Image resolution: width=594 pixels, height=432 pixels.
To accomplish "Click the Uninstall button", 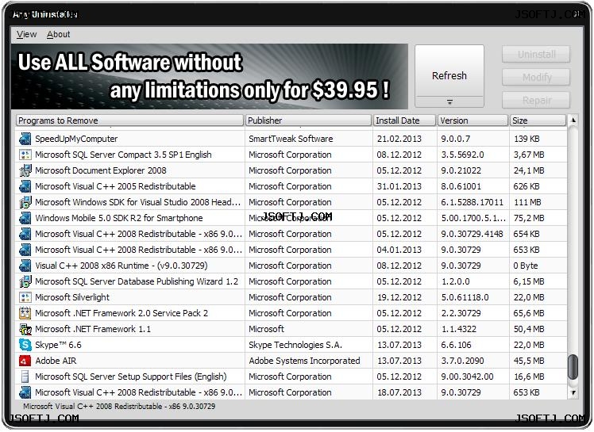I will [536, 55].
